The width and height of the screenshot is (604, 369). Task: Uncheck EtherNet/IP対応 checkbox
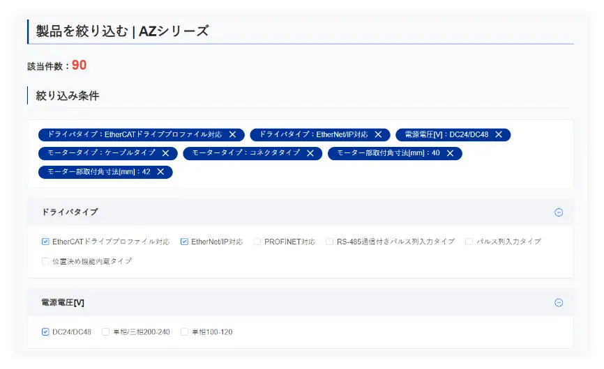pyautogui.click(x=184, y=242)
